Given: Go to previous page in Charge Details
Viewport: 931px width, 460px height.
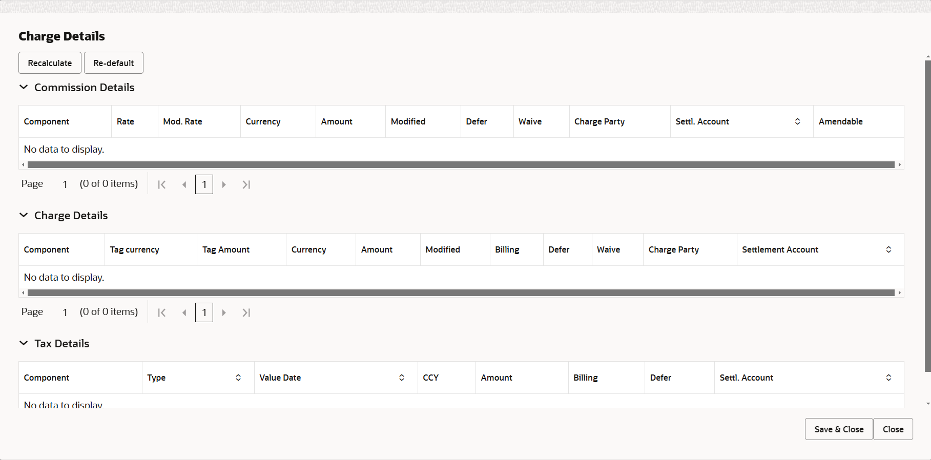Looking at the screenshot, I should [x=184, y=312].
